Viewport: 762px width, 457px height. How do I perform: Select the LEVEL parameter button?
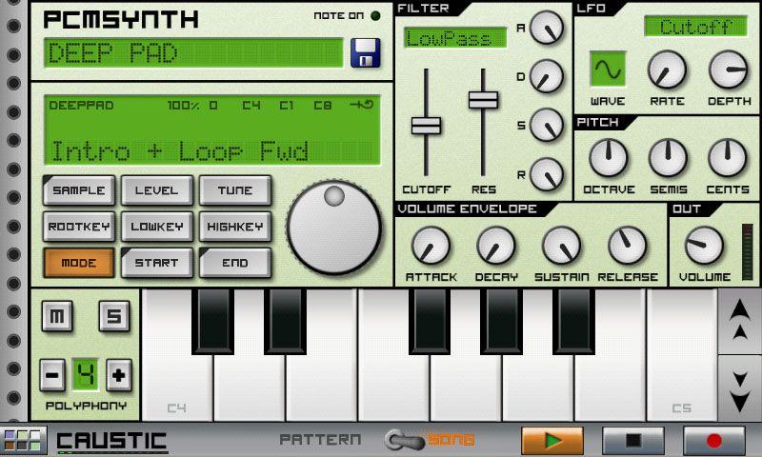tap(156, 190)
